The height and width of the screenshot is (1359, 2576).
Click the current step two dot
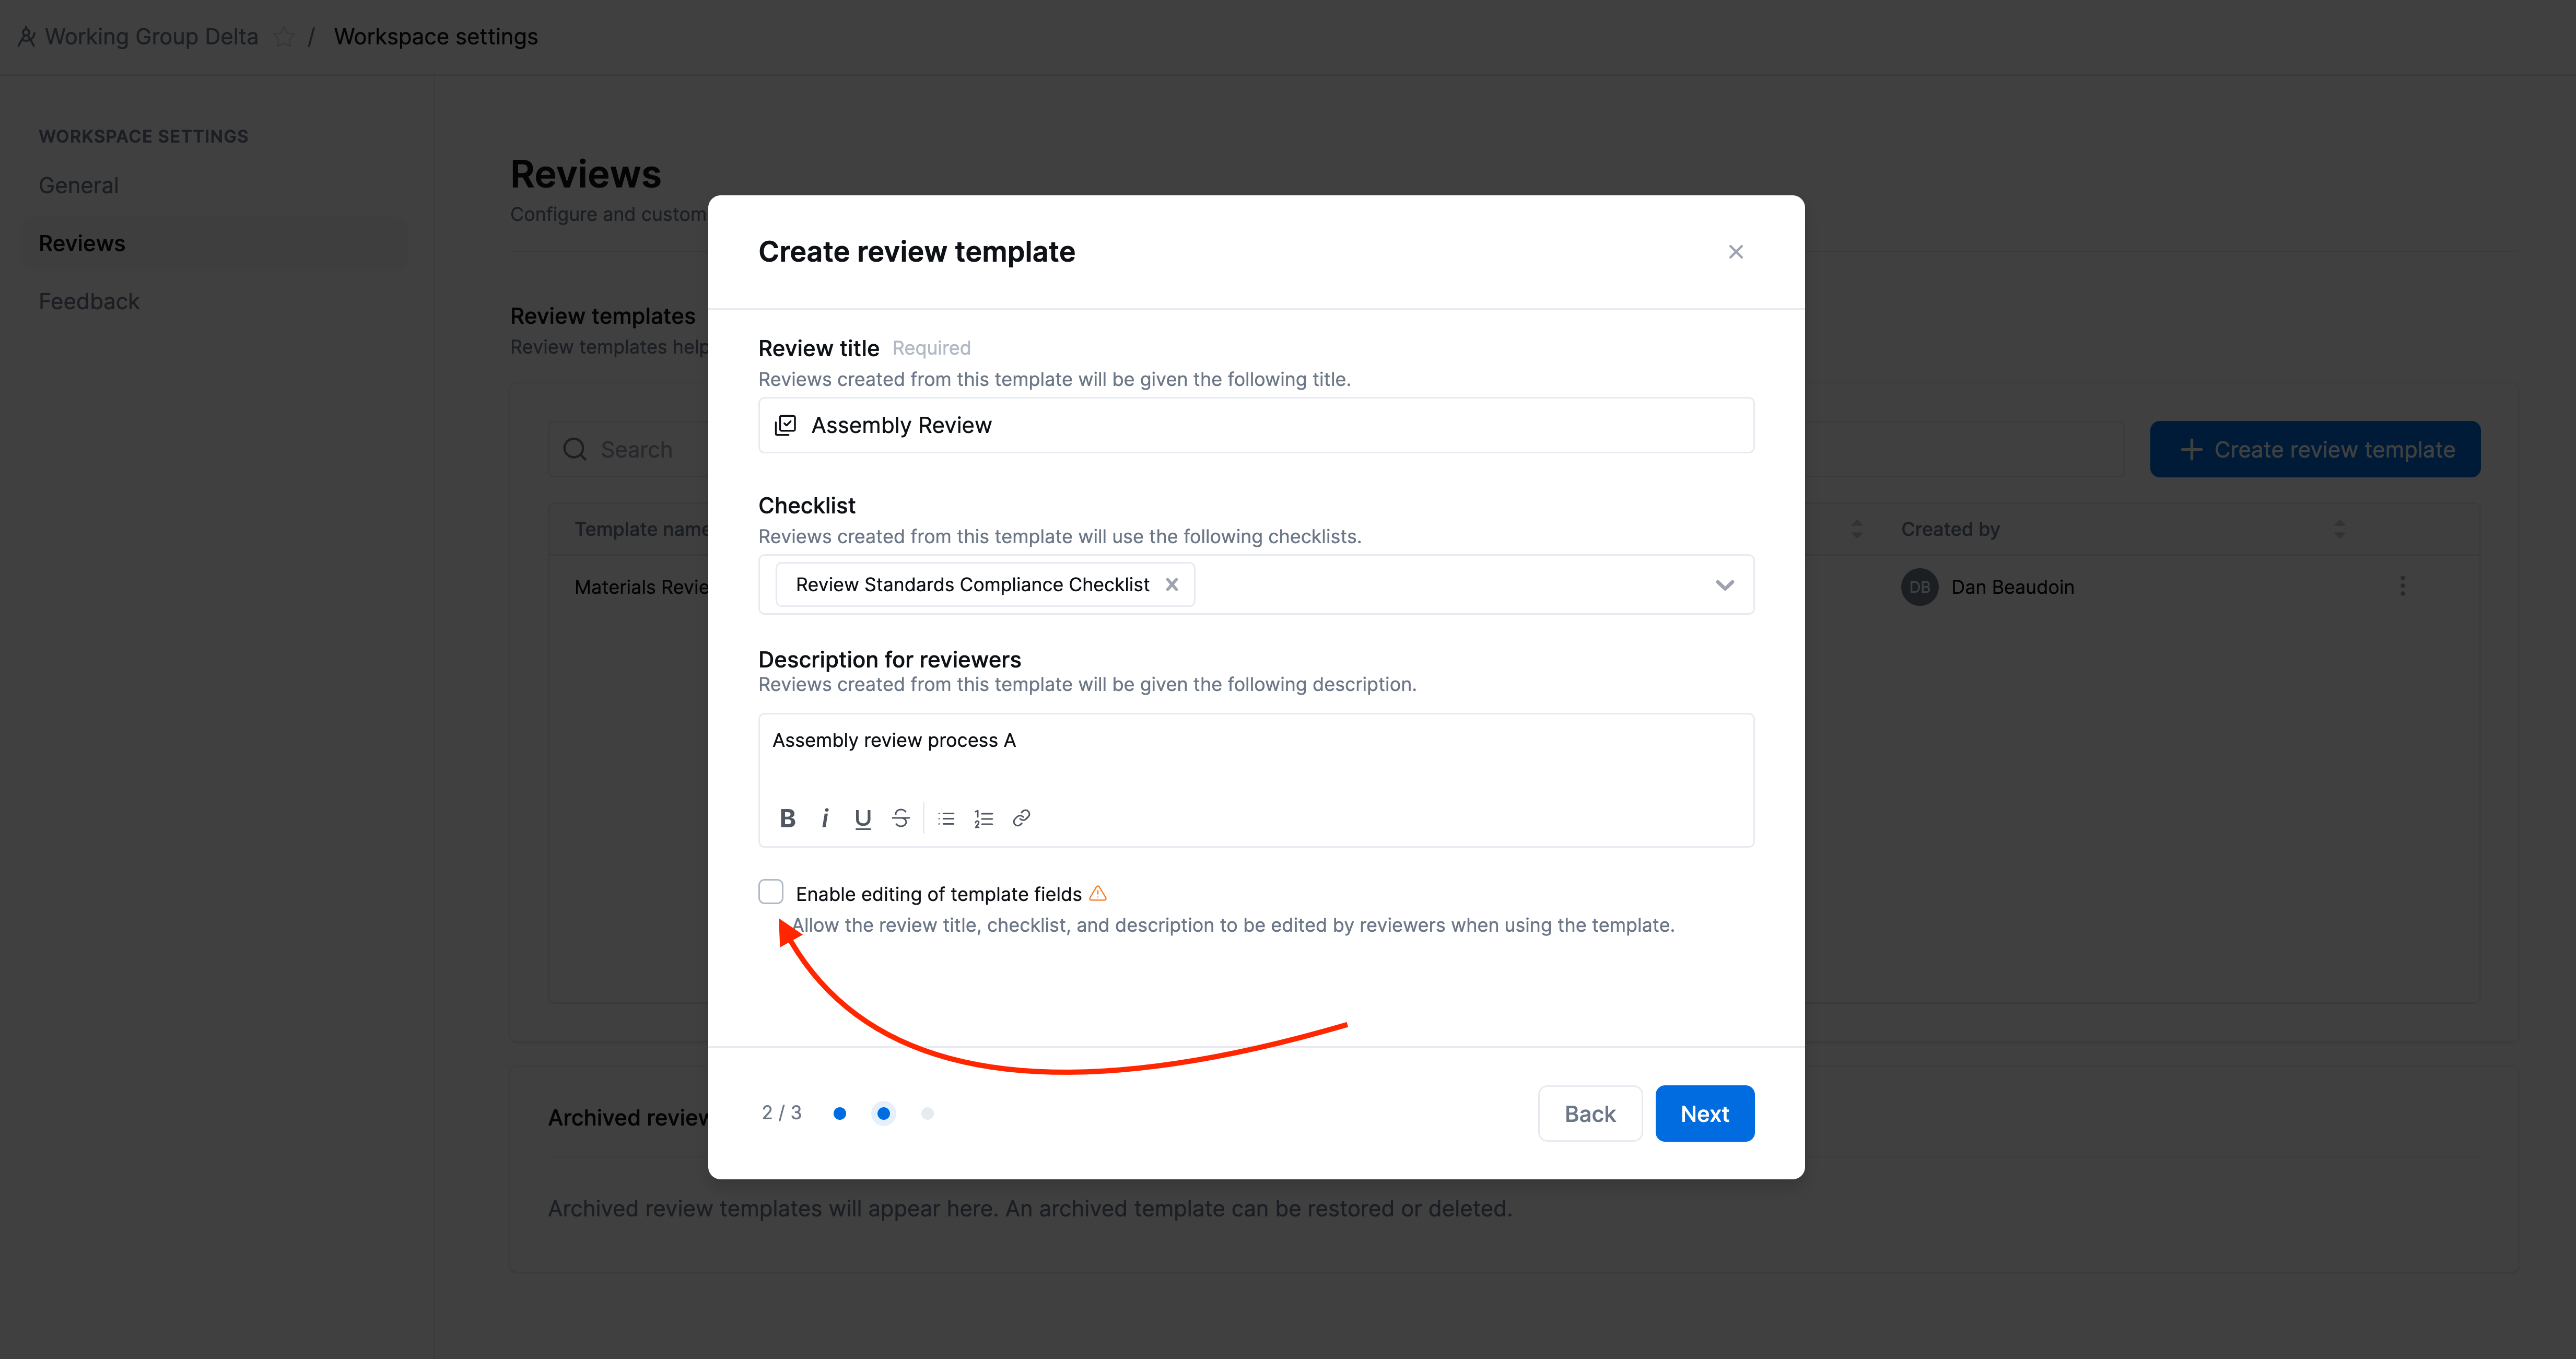click(884, 1113)
